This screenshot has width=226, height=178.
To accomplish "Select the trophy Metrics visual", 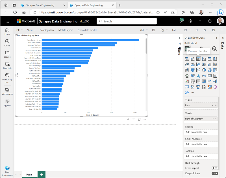I will (198, 87).
